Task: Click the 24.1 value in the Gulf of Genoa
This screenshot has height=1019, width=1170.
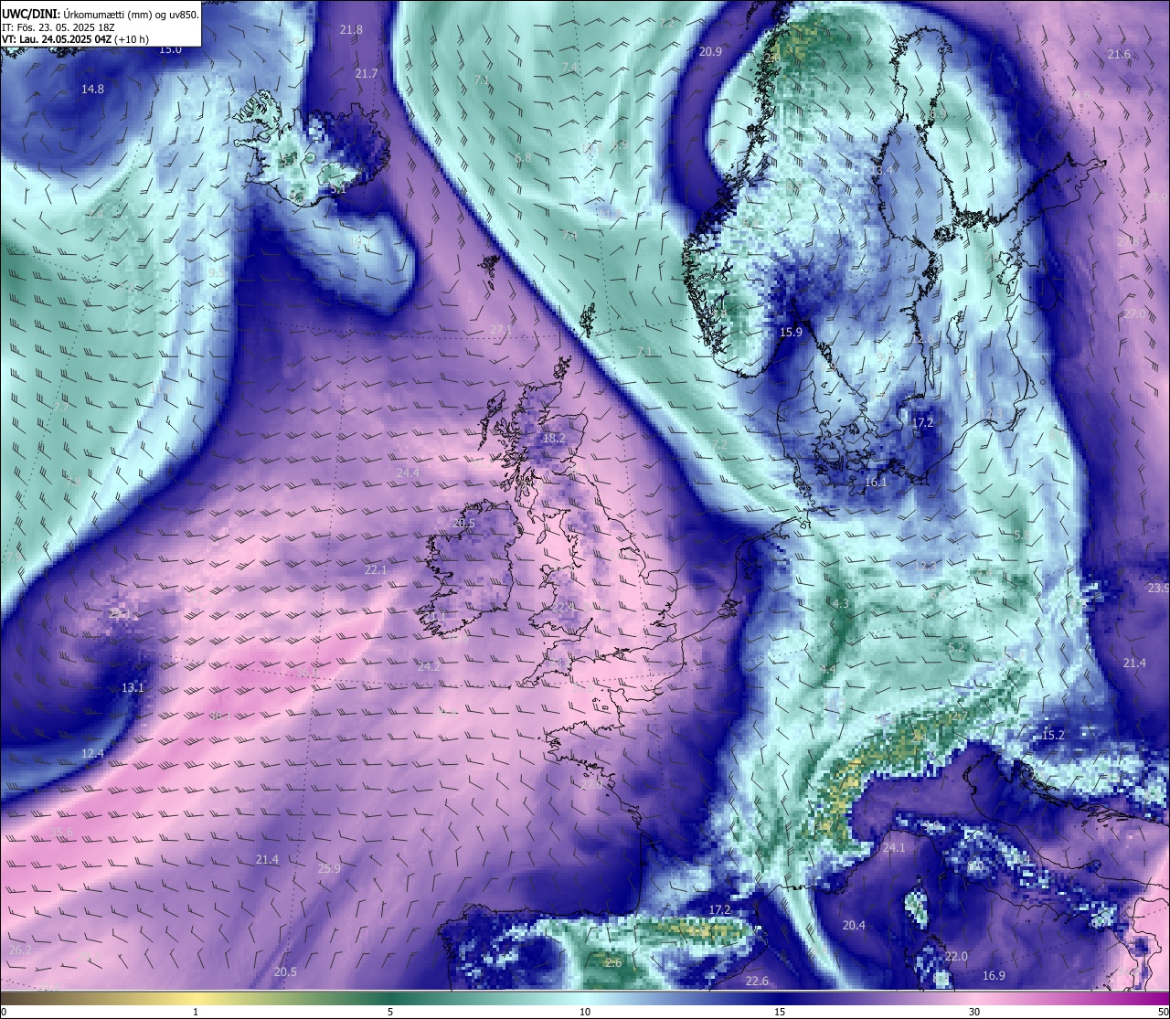Action: pos(893,849)
